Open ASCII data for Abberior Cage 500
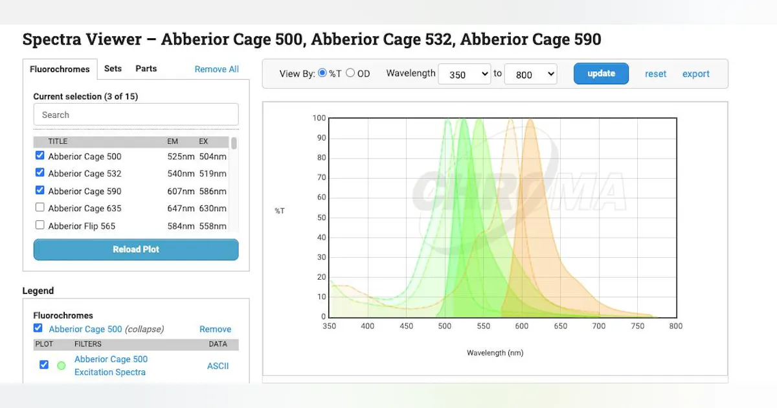The height and width of the screenshot is (408, 777). 218,365
